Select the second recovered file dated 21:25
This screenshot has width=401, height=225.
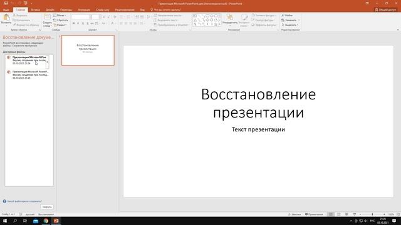coord(28,75)
